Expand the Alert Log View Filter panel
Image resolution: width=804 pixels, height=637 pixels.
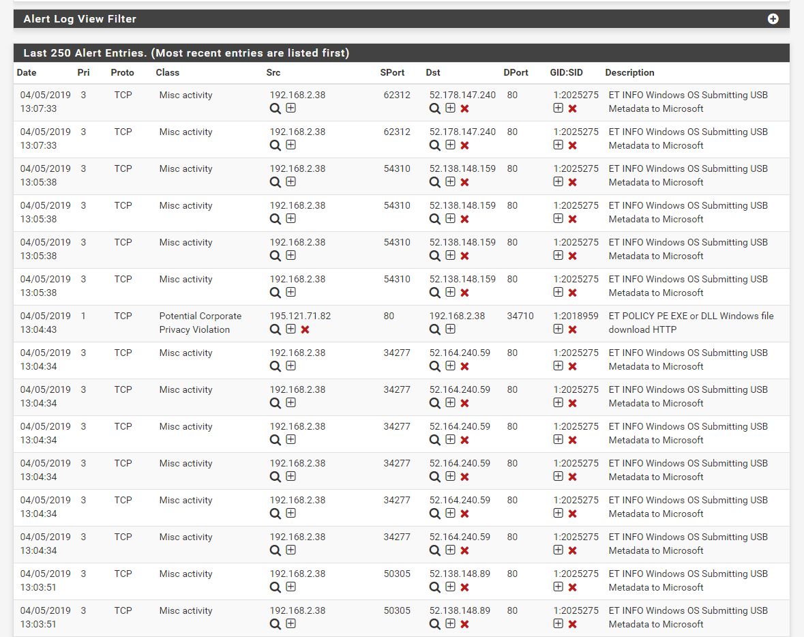coord(773,19)
